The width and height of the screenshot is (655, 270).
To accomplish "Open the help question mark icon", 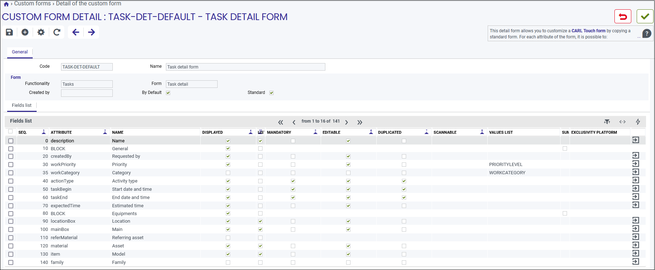I will click(x=647, y=34).
